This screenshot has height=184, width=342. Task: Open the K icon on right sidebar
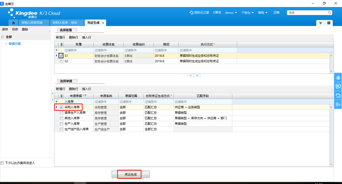(x=338, y=86)
